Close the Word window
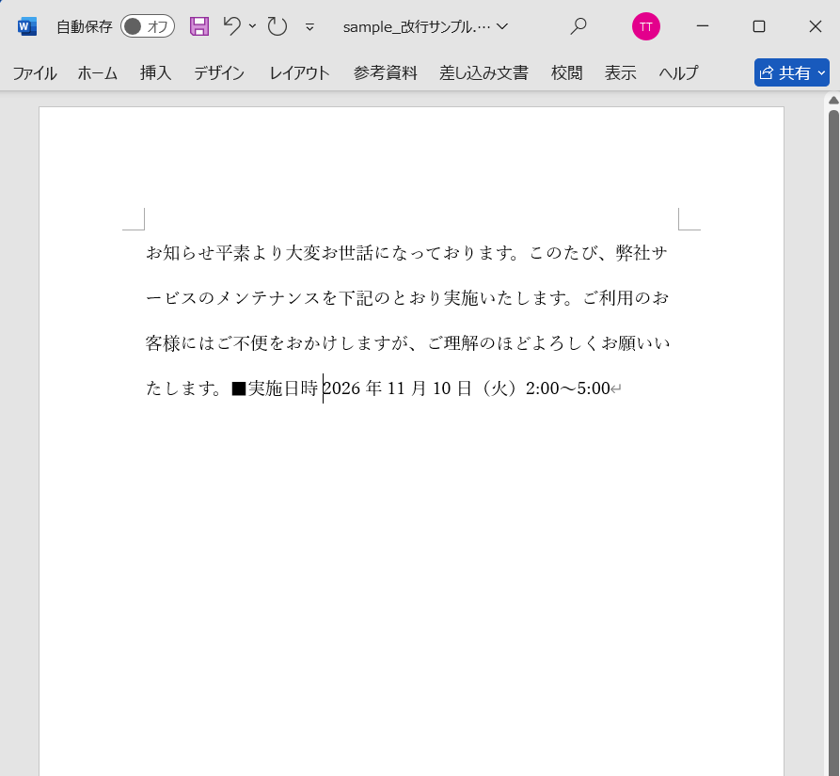This screenshot has width=840, height=776. click(x=815, y=26)
